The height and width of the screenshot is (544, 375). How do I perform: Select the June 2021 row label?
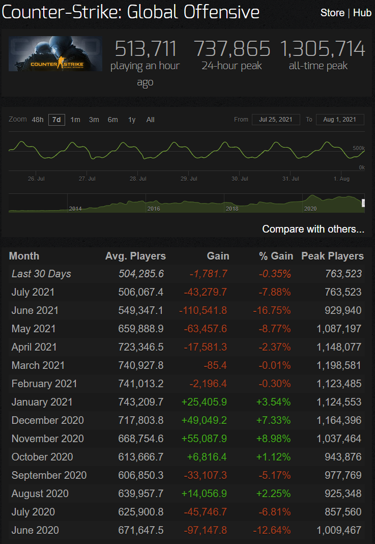coord(35,310)
